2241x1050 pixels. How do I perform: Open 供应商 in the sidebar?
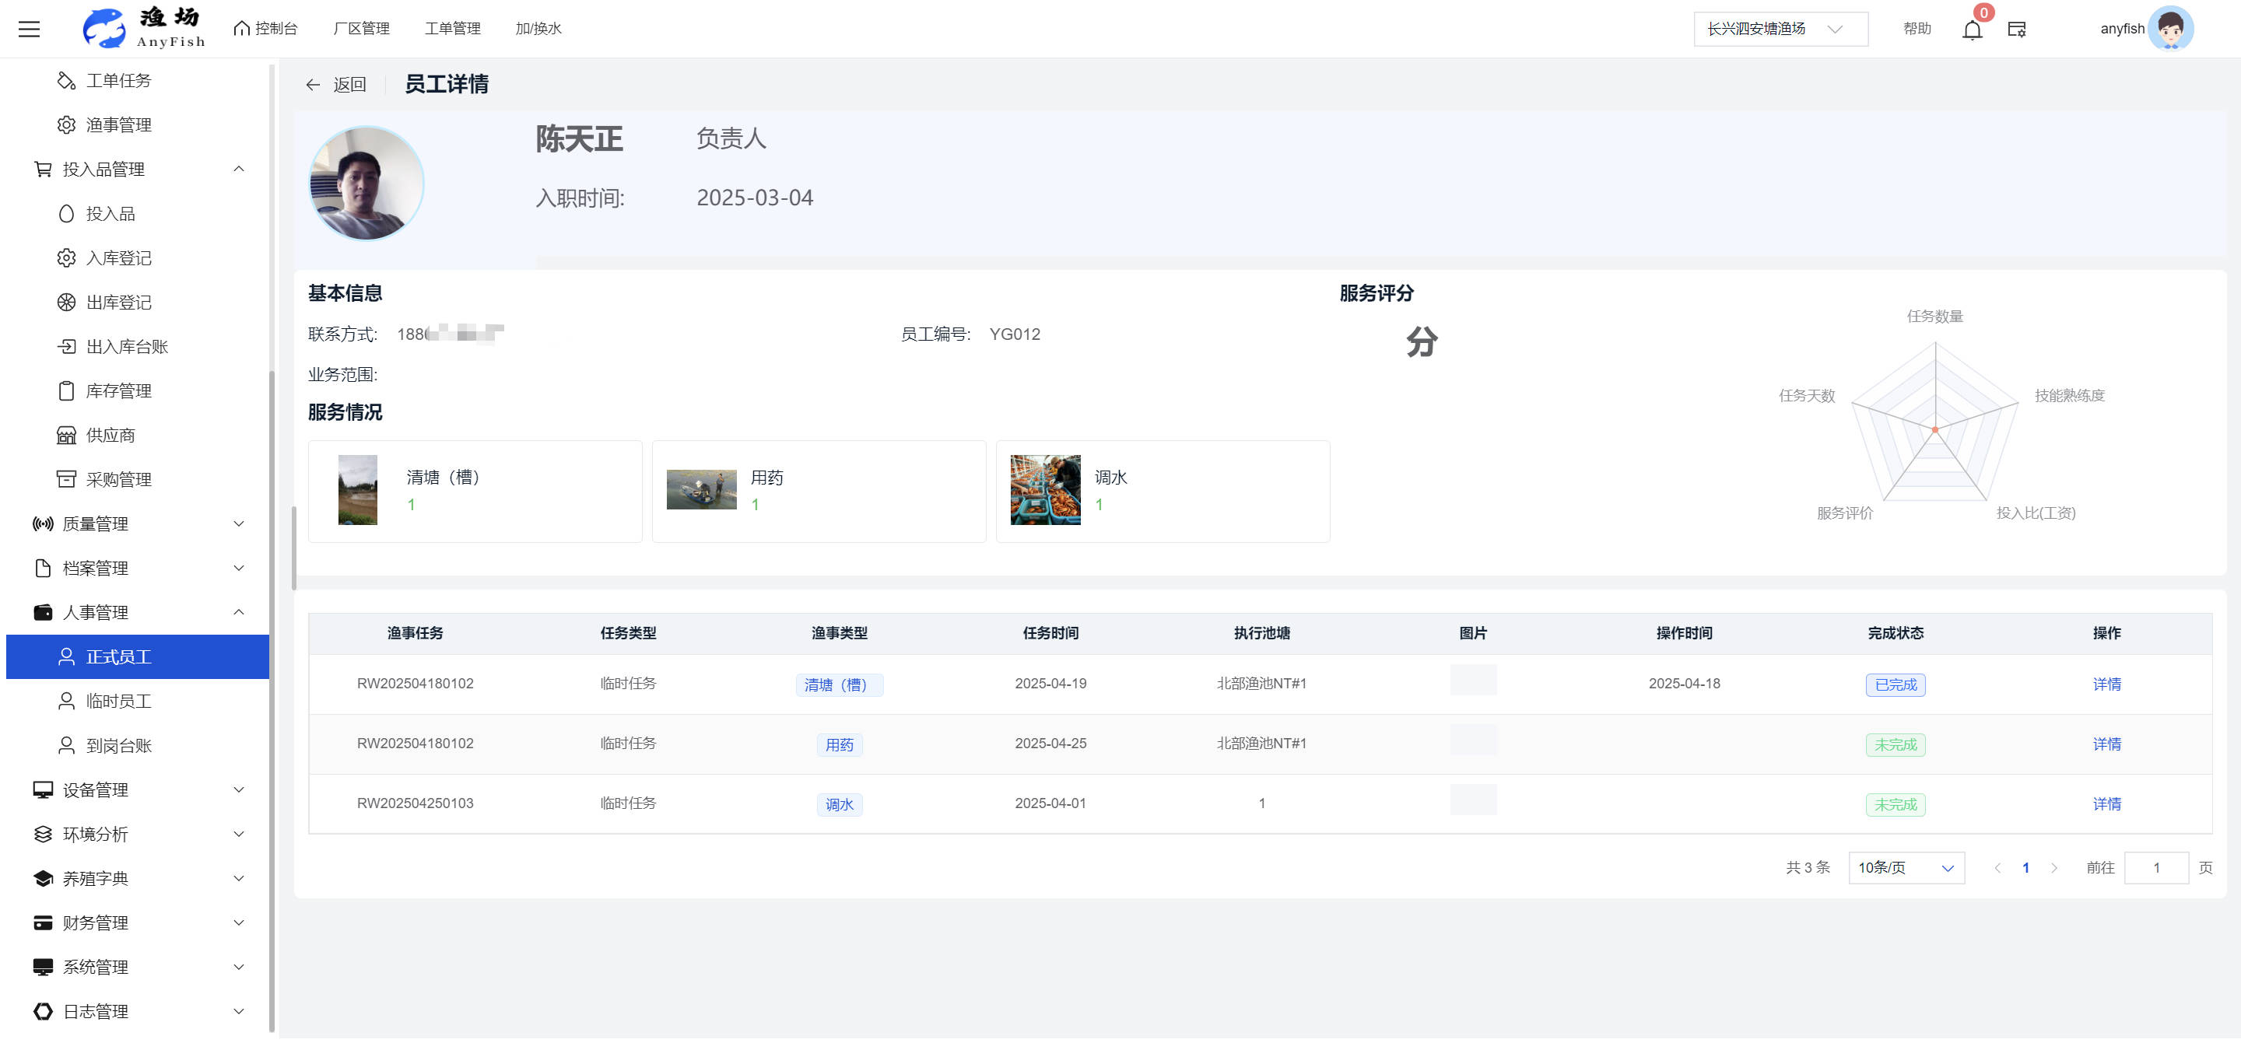tap(110, 436)
